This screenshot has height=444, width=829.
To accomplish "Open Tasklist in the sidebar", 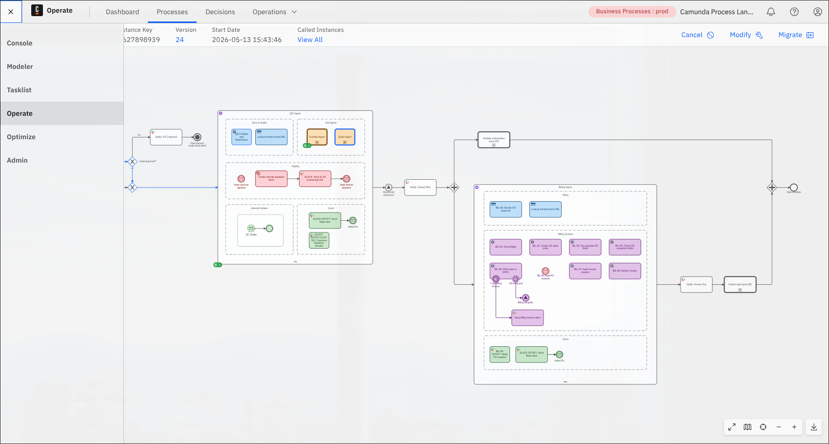I will [x=62, y=90].
